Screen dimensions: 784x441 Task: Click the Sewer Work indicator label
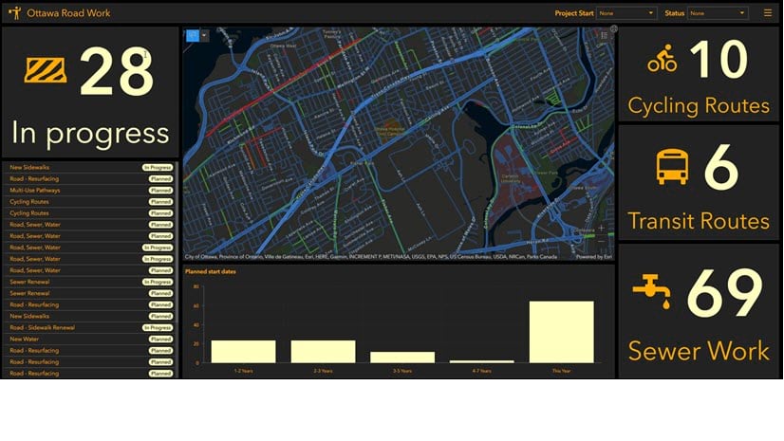coord(699,351)
